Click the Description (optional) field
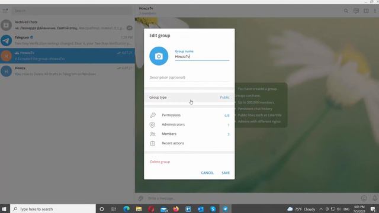 click(x=189, y=78)
